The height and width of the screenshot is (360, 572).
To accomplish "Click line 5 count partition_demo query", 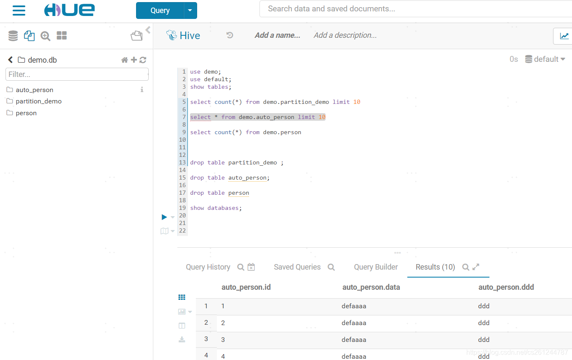I will tap(275, 102).
